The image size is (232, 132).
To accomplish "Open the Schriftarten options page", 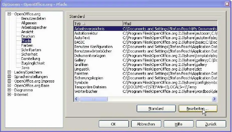I will click(x=31, y=50).
